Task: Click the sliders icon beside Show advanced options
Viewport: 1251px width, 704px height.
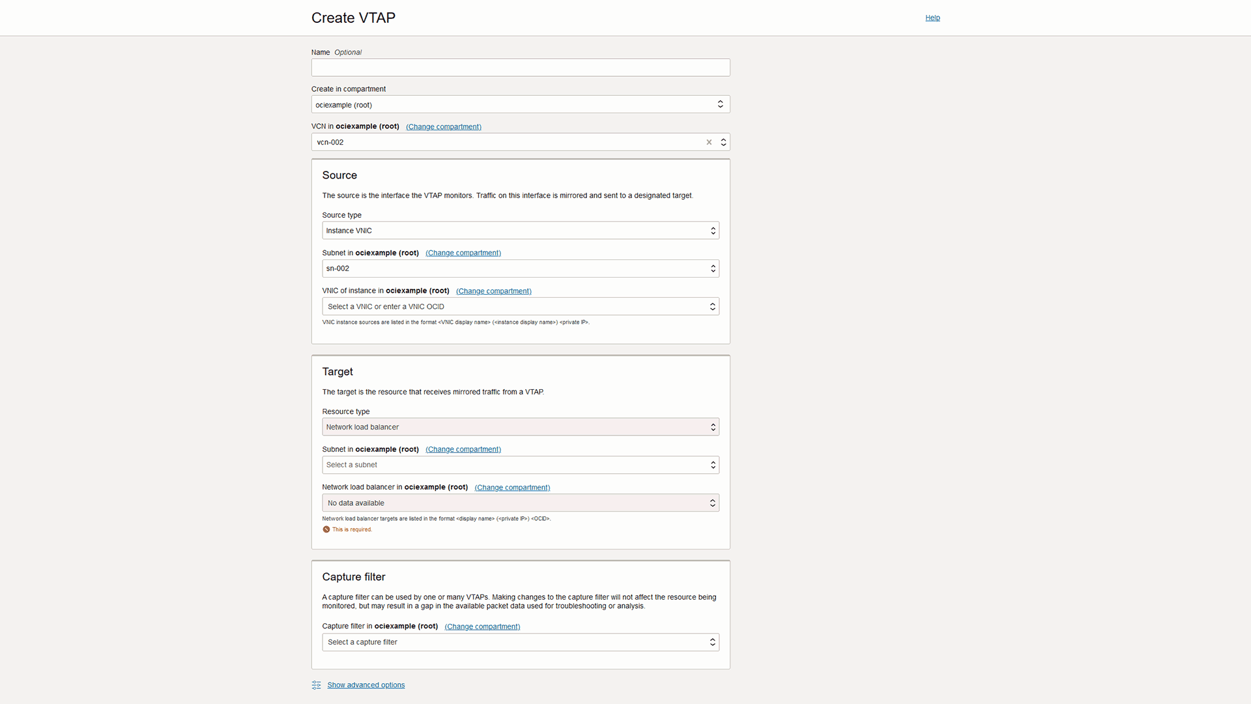Action: click(316, 685)
